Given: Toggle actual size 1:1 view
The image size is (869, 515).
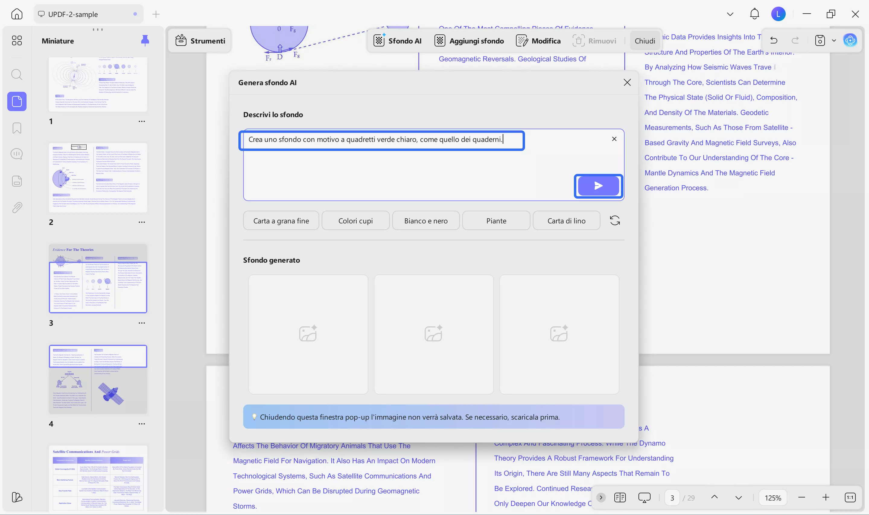Looking at the screenshot, I should point(850,497).
